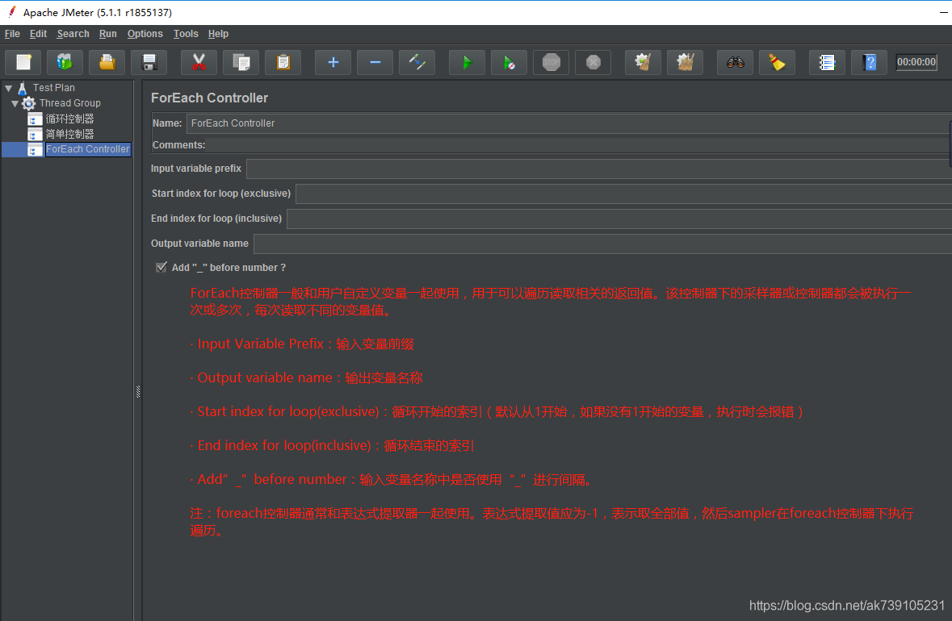Viewport: 952px width, 621px height.
Task: Click the Clear All double-broom icon
Action: tap(686, 62)
